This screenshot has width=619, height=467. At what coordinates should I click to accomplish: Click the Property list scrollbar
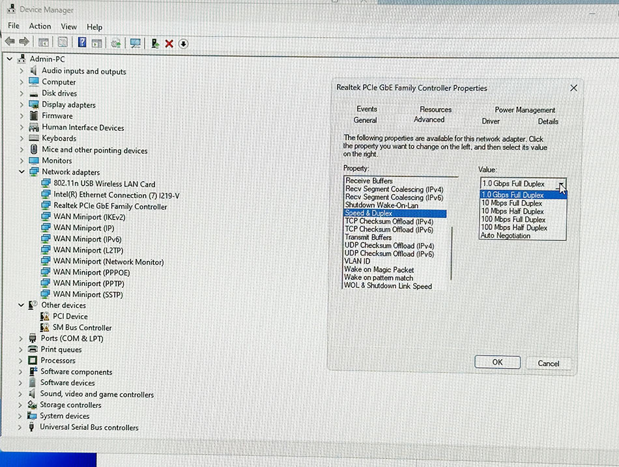point(452,253)
